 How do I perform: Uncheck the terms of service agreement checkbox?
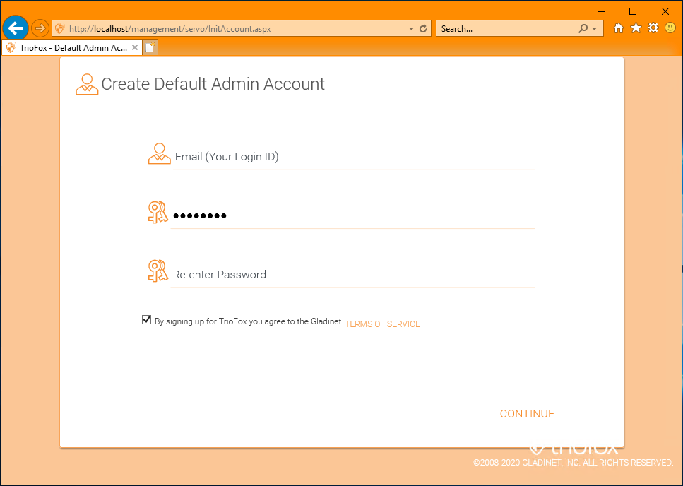click(147, 320)
